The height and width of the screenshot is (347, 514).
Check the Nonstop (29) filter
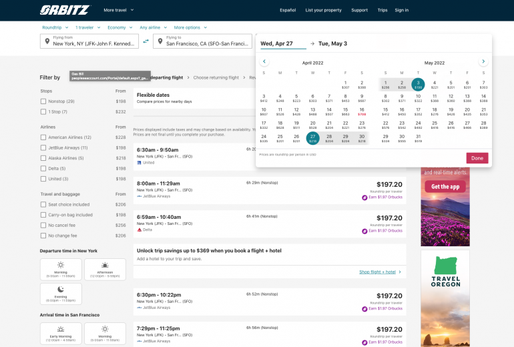(x=43, y=101)
